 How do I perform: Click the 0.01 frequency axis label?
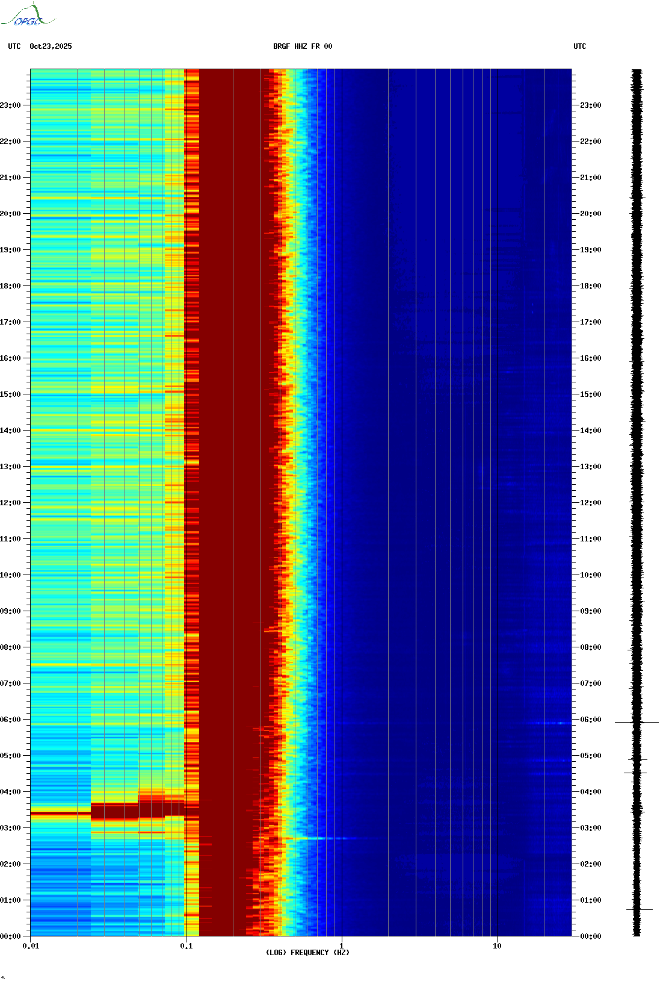[31, 946]
